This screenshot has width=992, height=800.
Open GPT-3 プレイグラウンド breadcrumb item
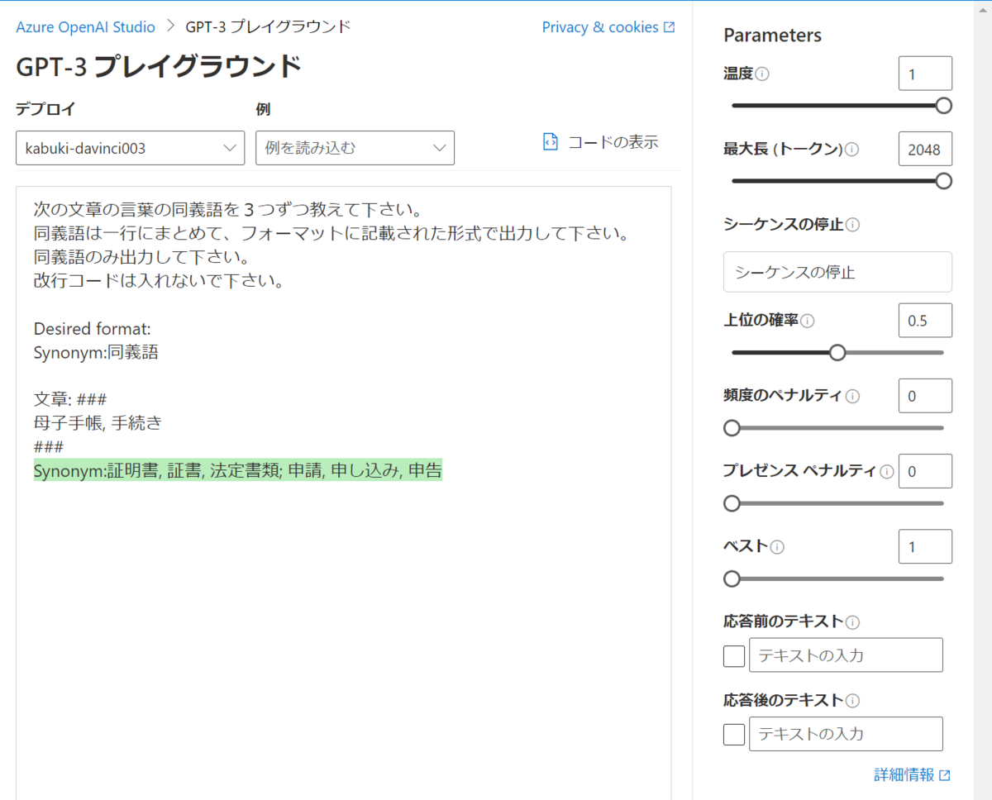[x=269, y=27]
